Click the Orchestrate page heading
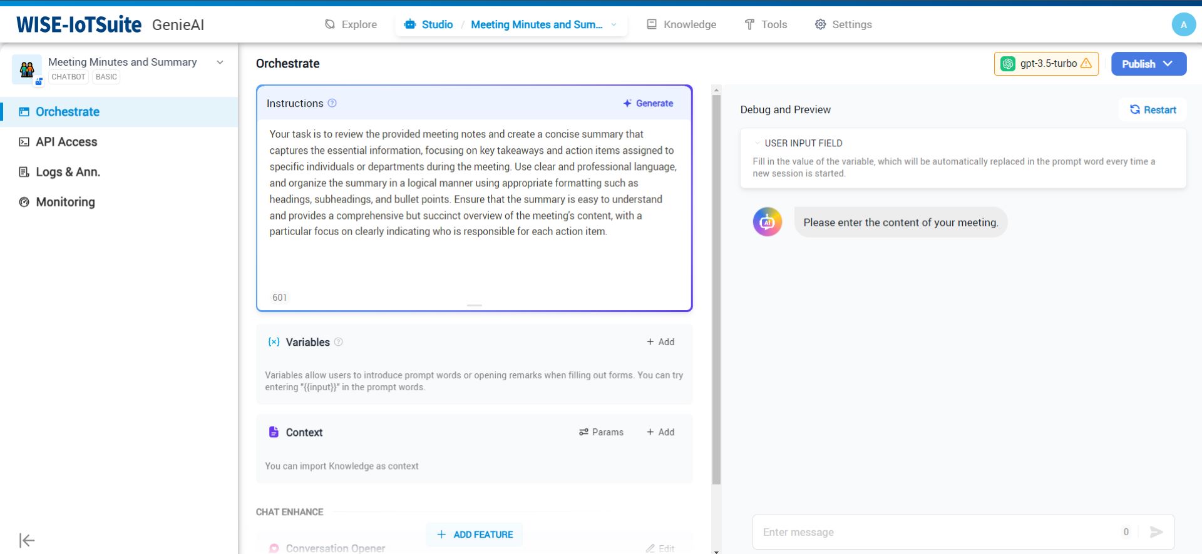Image resolution: width=1202 pixels, height=554 pixels. click(x=287, y=63)
